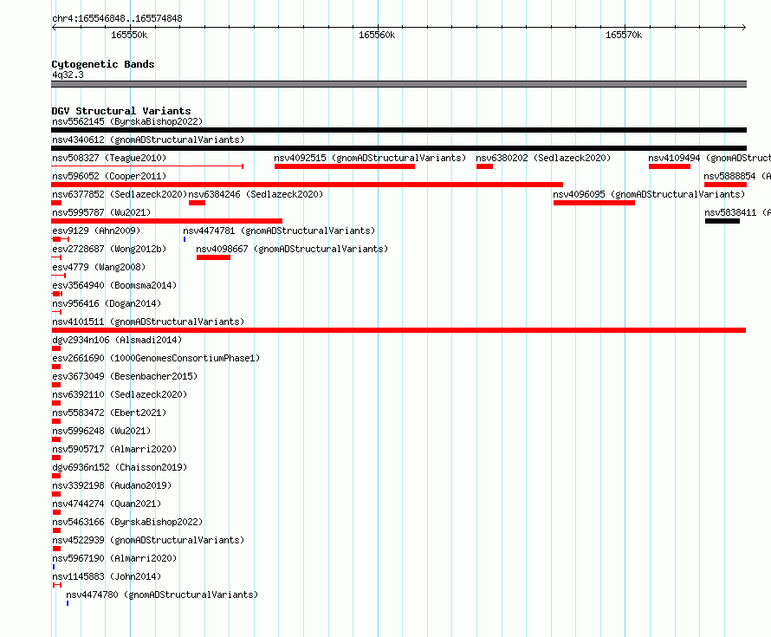The height and width of the screenshot is (637, 771).
Task: Select nsv5996248 (Wu2021) text
Action: click(x=101, y=431)
